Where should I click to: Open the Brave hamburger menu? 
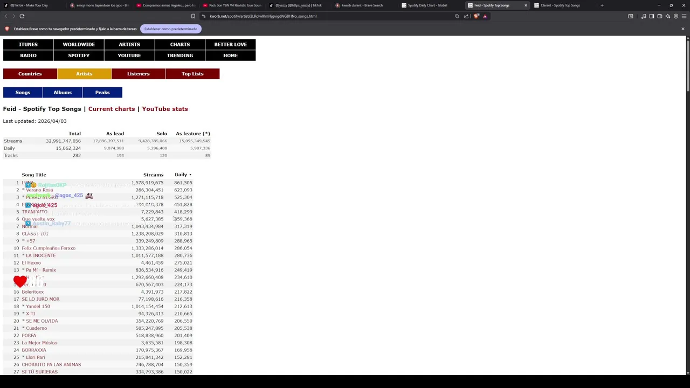[683, 16]
